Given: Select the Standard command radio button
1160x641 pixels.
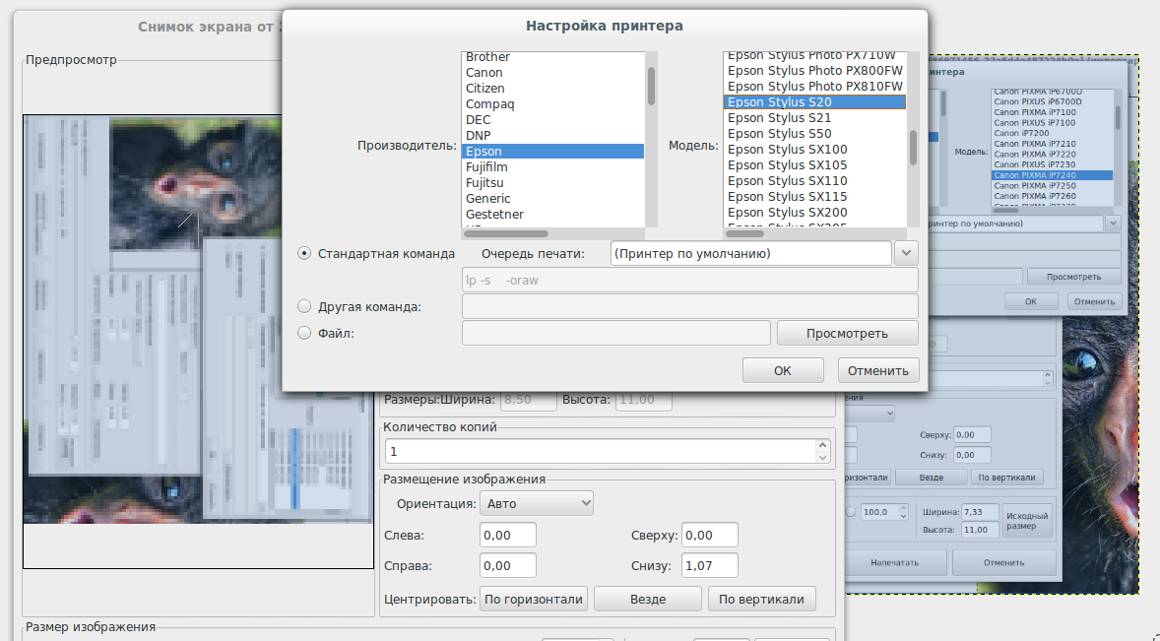Looking at the screenshot, I should tap(304, 254).
